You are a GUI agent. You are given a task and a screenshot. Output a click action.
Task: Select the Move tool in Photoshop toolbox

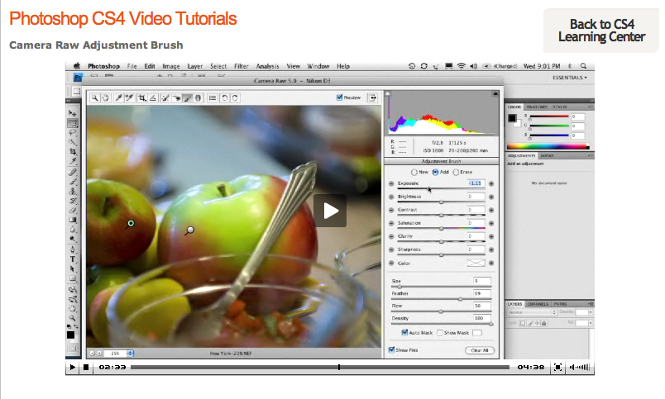click(73, 113)
